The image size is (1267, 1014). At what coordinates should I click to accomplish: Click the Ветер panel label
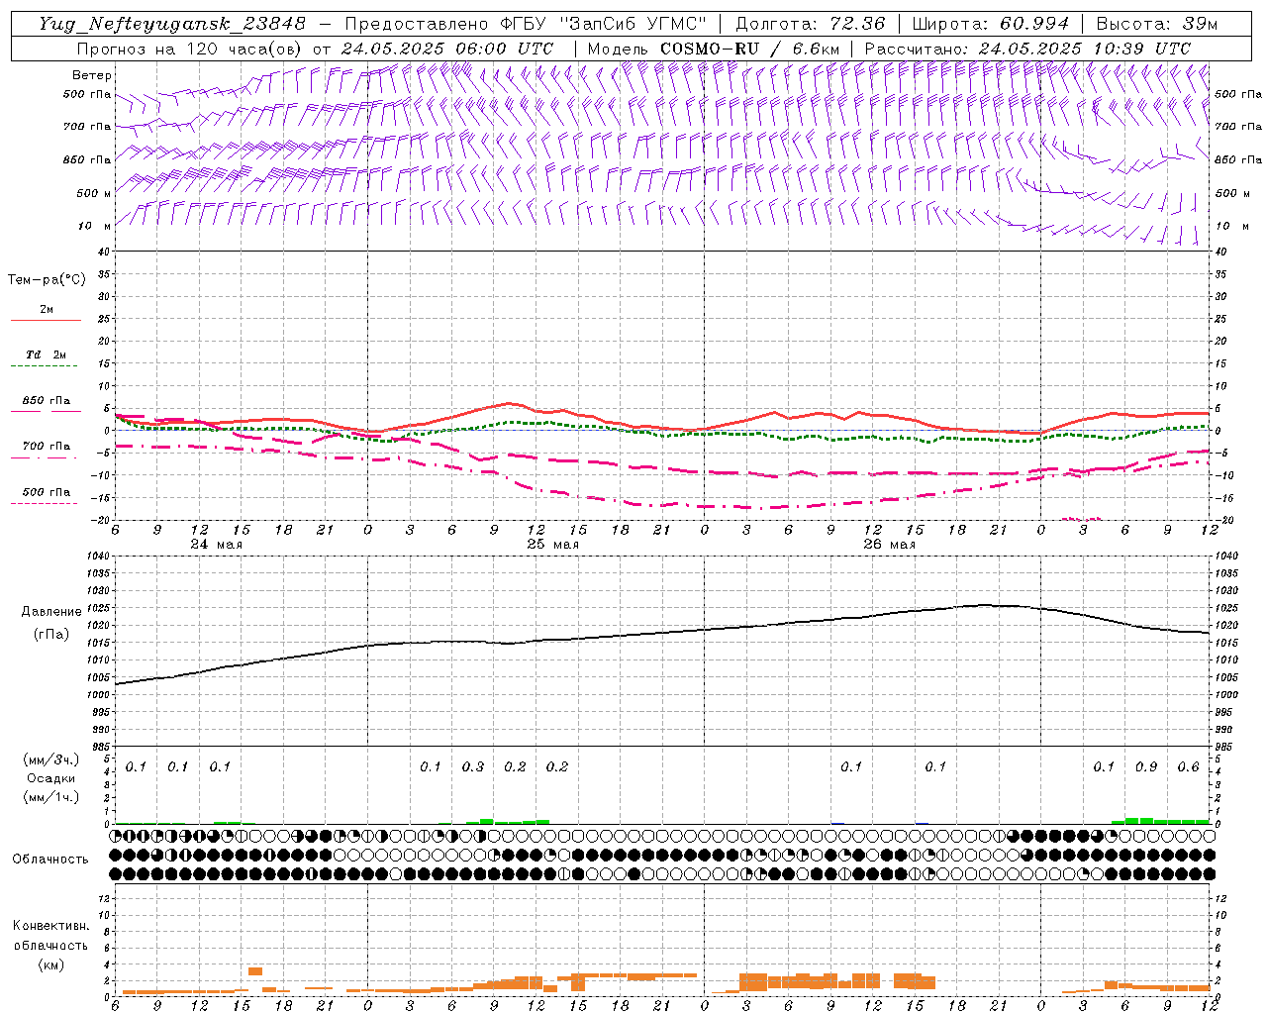coord(92,75)
